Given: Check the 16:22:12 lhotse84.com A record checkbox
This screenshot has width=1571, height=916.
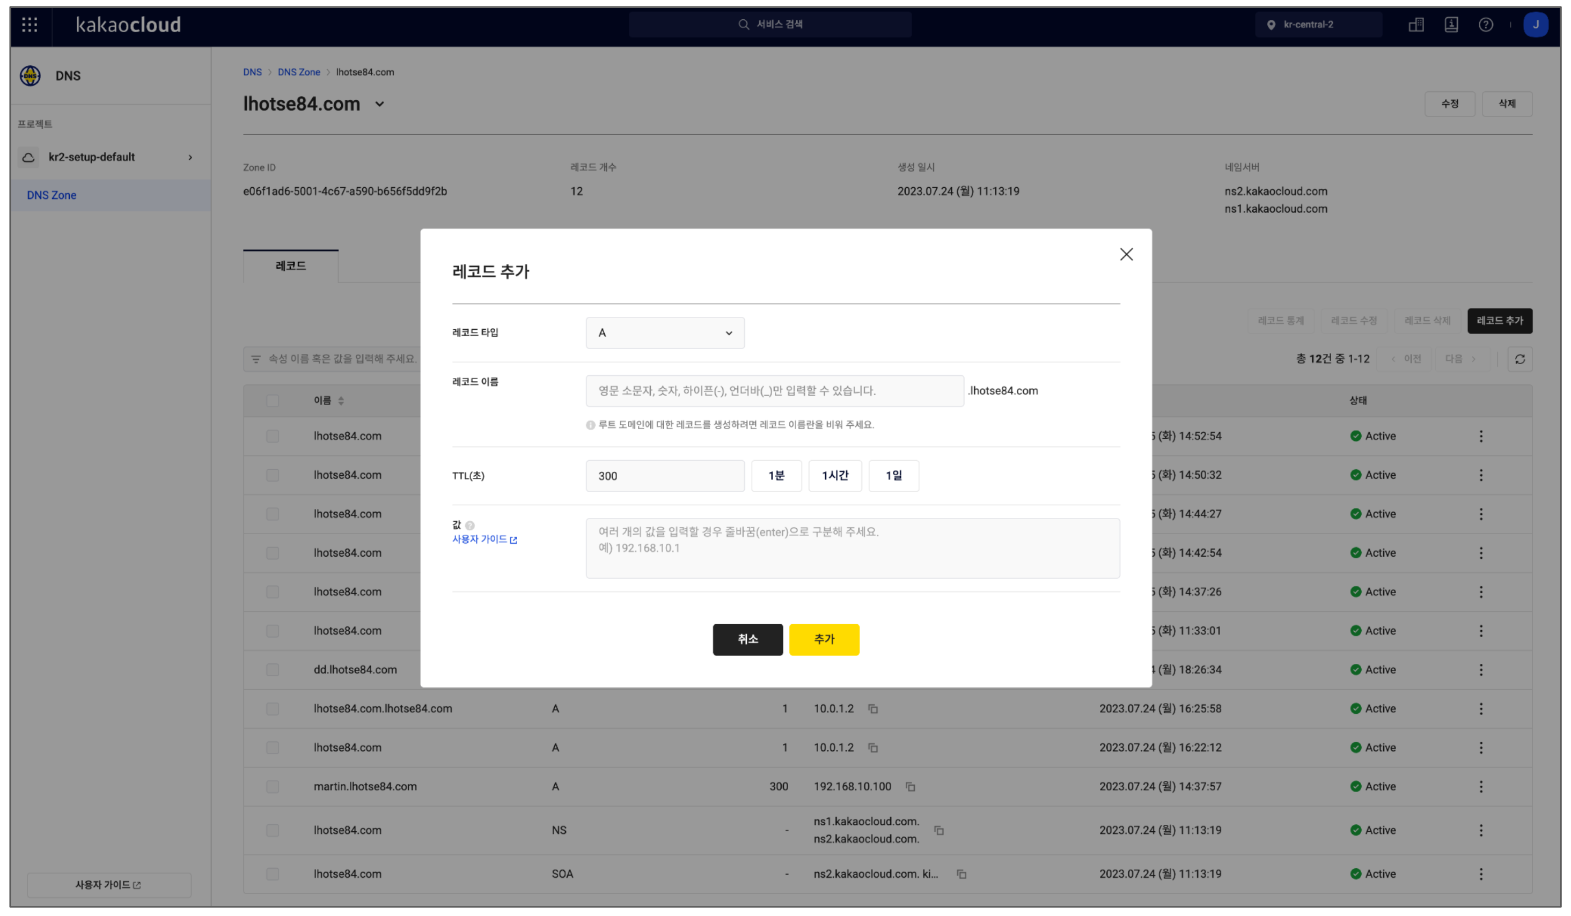Looking at the screenshot, I should pyautogui.click(x=273, y=747).
